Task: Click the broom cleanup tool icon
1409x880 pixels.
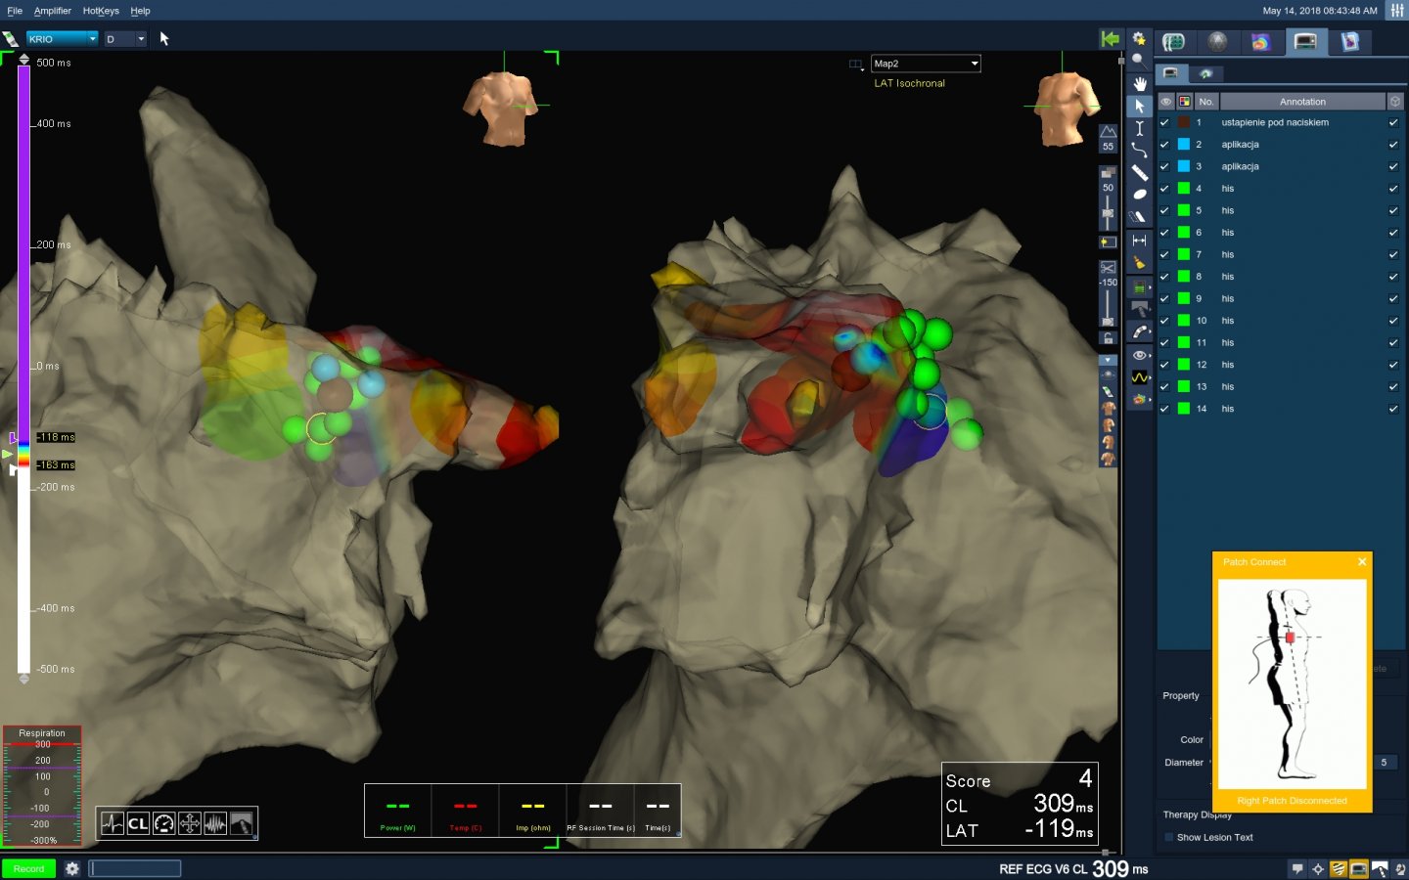Action: click(x=1139, y=262)
